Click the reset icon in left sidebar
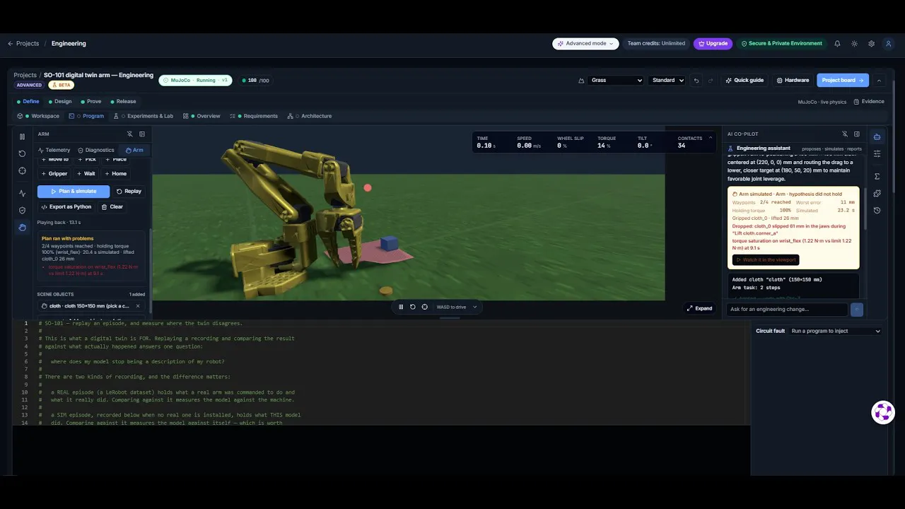This screenshot has height=509, width=905. pyautogui.click(x=22, y=153)
